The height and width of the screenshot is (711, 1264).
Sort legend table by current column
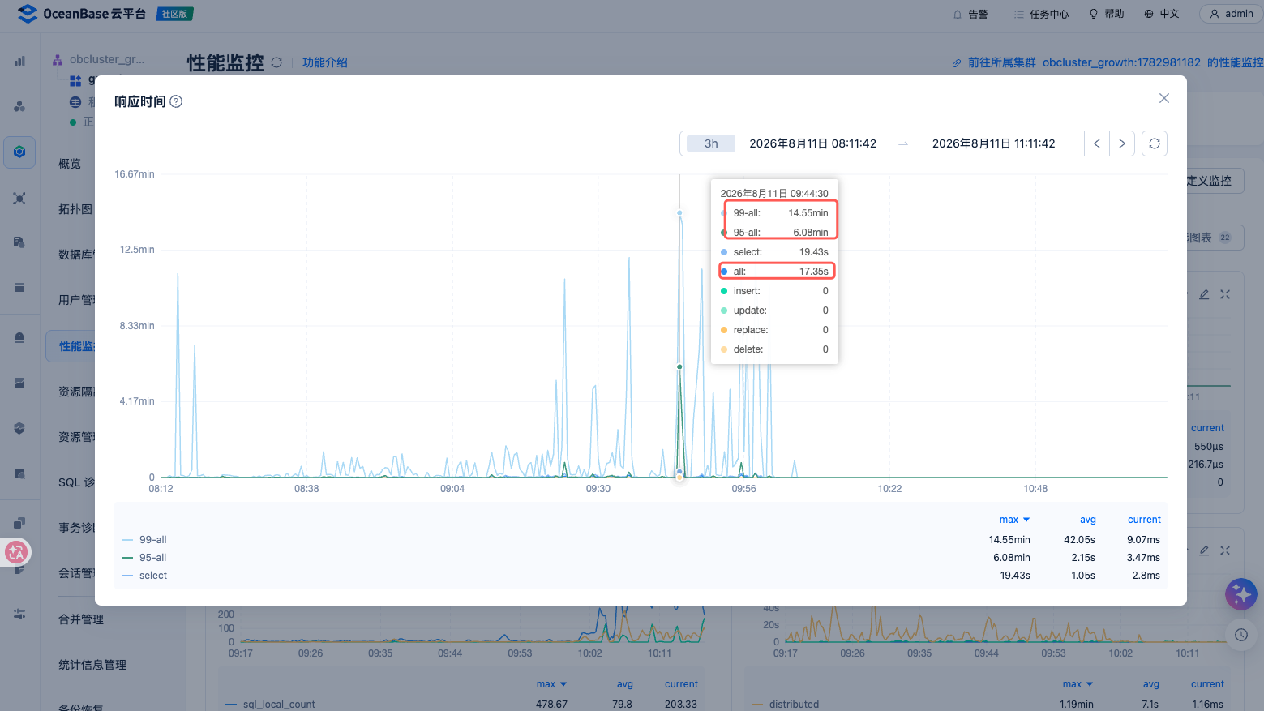(1144, 520)
